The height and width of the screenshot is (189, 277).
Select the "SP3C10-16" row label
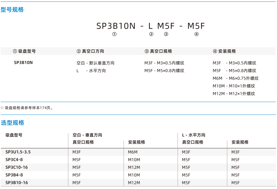[x=17, y=167]
